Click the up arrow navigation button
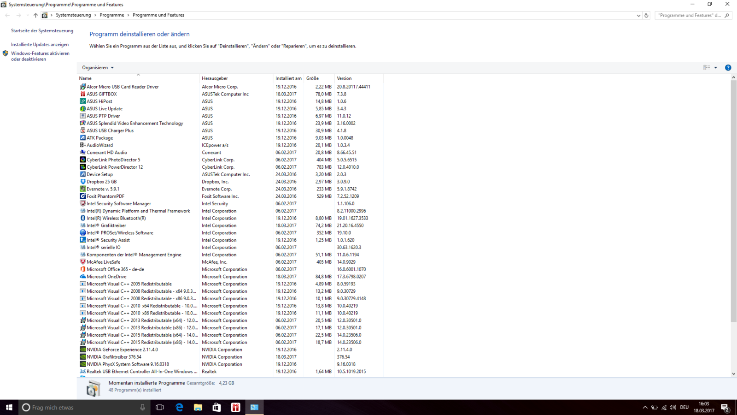 point(35,15)
